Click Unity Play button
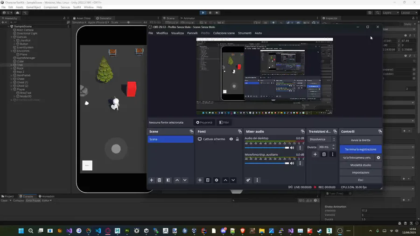Viewport: 420px width, 236px height. (x=203, y=13)
